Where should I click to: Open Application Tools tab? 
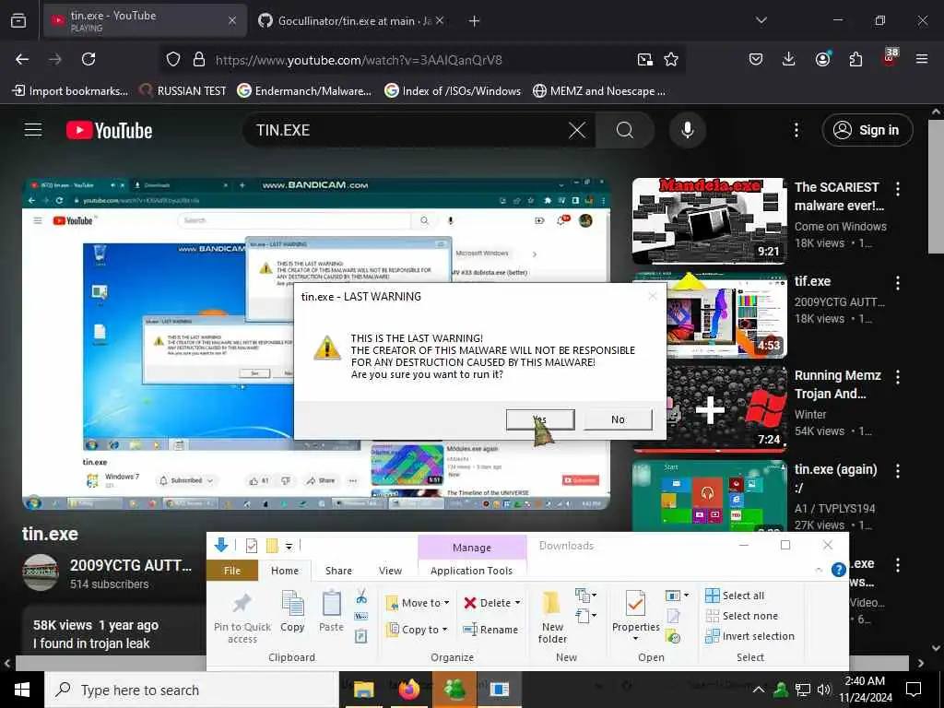(471, 571)
